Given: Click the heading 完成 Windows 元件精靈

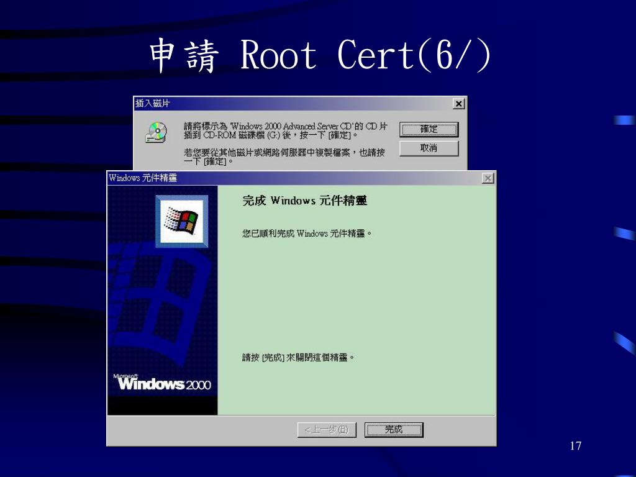Looking at the screenshot, I should point(304,201).
